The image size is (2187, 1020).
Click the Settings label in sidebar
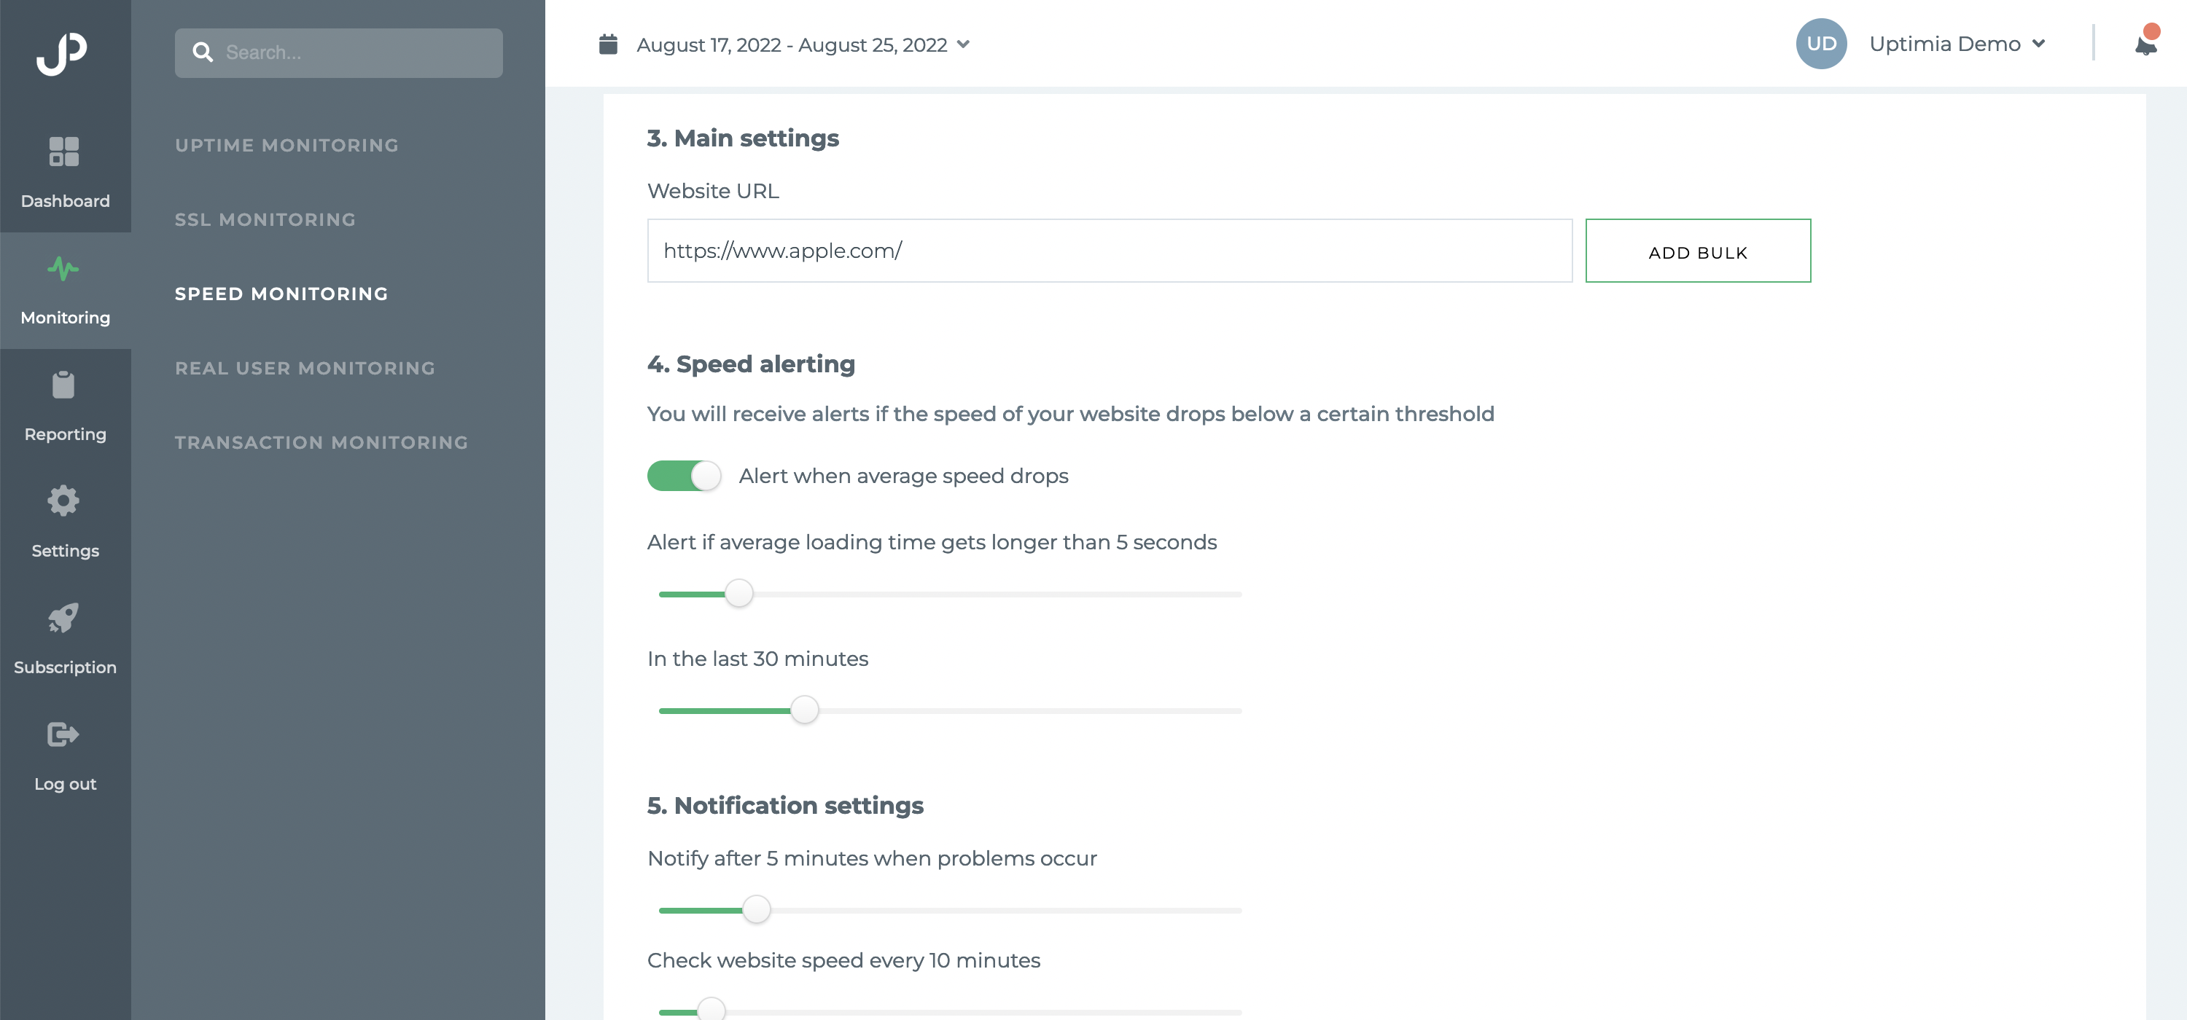[x=66, y=551]
